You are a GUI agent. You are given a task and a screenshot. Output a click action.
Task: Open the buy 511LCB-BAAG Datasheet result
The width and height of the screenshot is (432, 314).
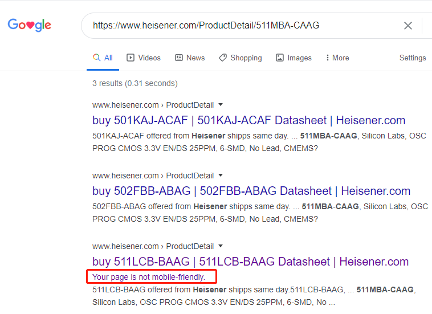pyautogui.click(x=250, y=262)
